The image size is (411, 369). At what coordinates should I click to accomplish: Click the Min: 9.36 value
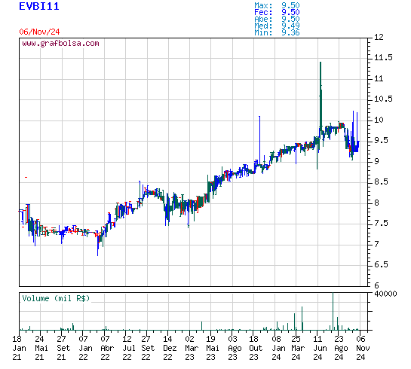tap(277, 32)
